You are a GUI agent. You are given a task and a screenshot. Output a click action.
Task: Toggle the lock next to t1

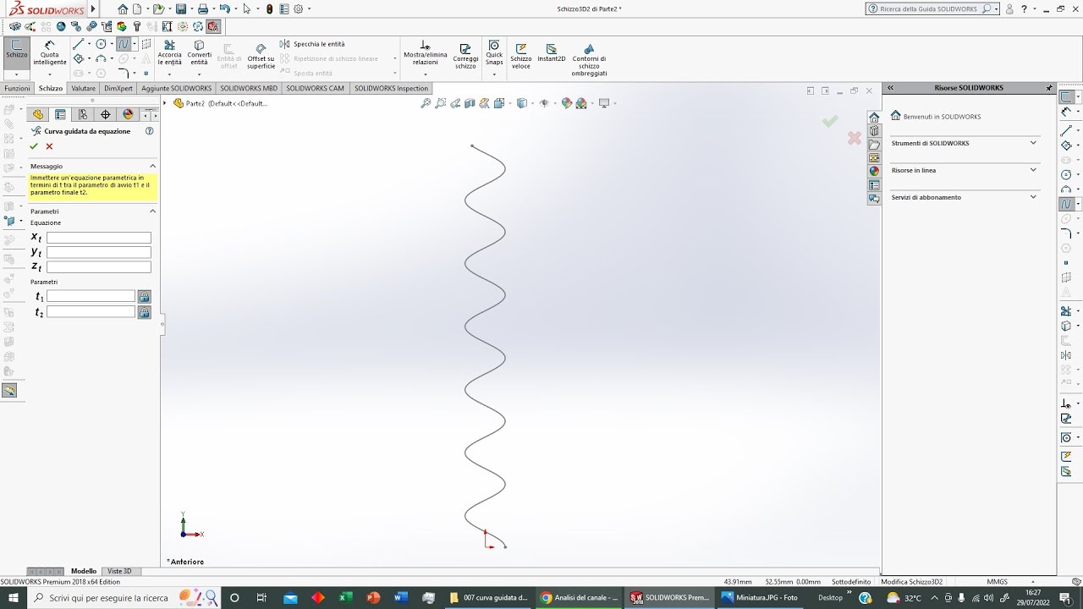point(144,296)
